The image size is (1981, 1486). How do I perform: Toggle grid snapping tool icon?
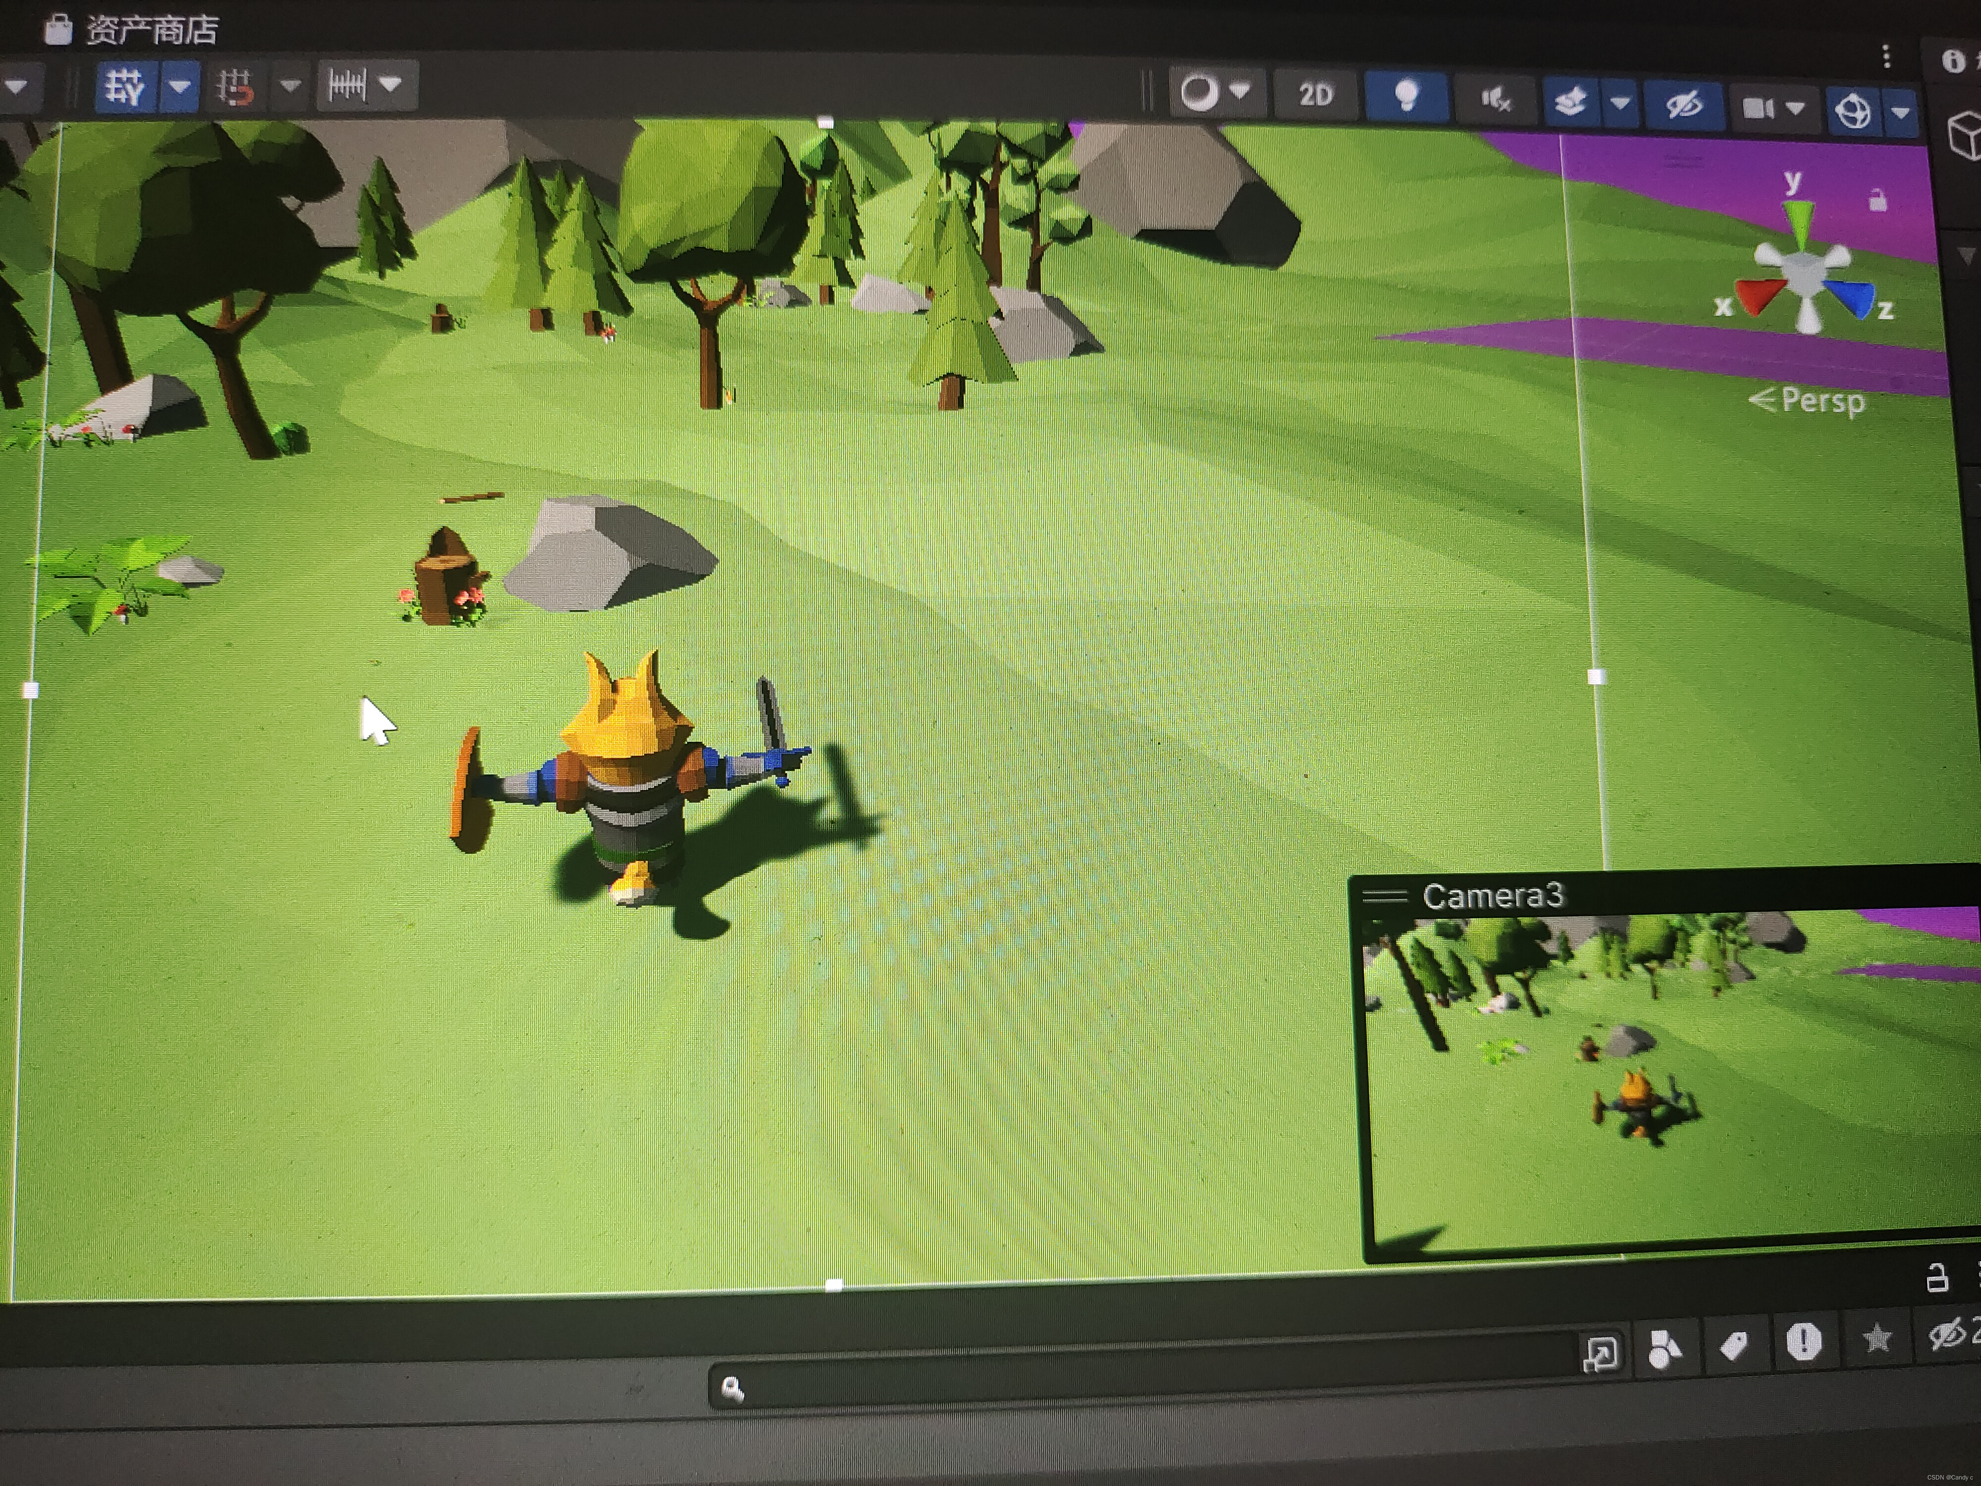tap(125, 87)
